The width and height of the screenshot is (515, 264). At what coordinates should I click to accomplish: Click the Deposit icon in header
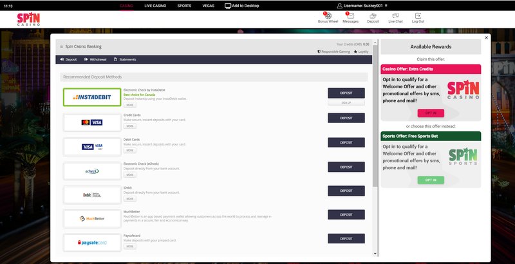373,15
